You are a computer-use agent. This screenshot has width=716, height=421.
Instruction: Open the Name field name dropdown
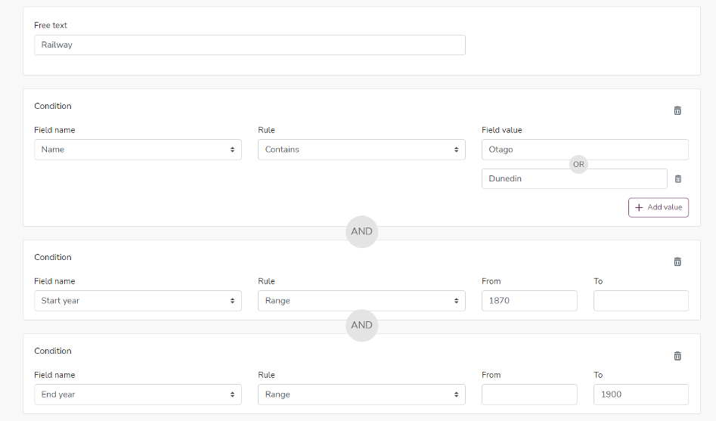click(x=138, y=150)
